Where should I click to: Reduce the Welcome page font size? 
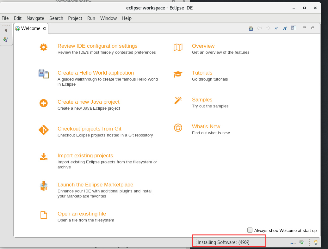276,28
